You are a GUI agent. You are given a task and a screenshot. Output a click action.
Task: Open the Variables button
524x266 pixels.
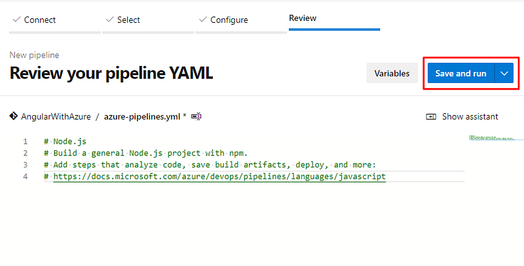click(392, 73)
